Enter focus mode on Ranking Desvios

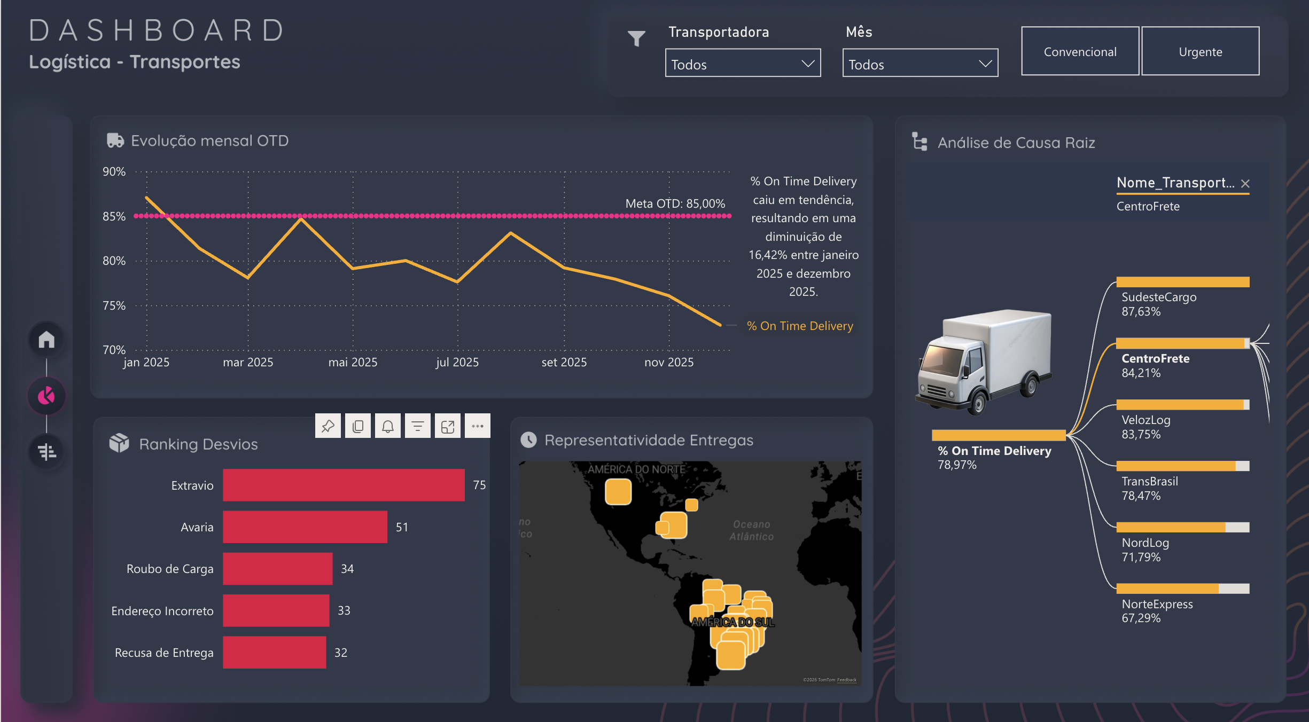(448, 426)
